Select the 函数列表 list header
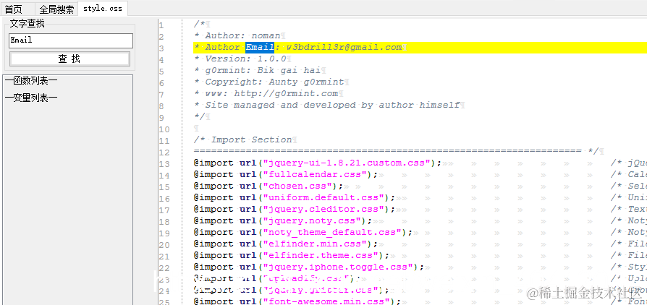 coord(31,81)
